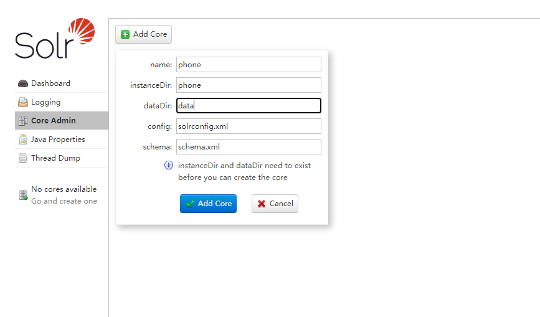Click the Logging notepad icon

click(x=23, y=102)
